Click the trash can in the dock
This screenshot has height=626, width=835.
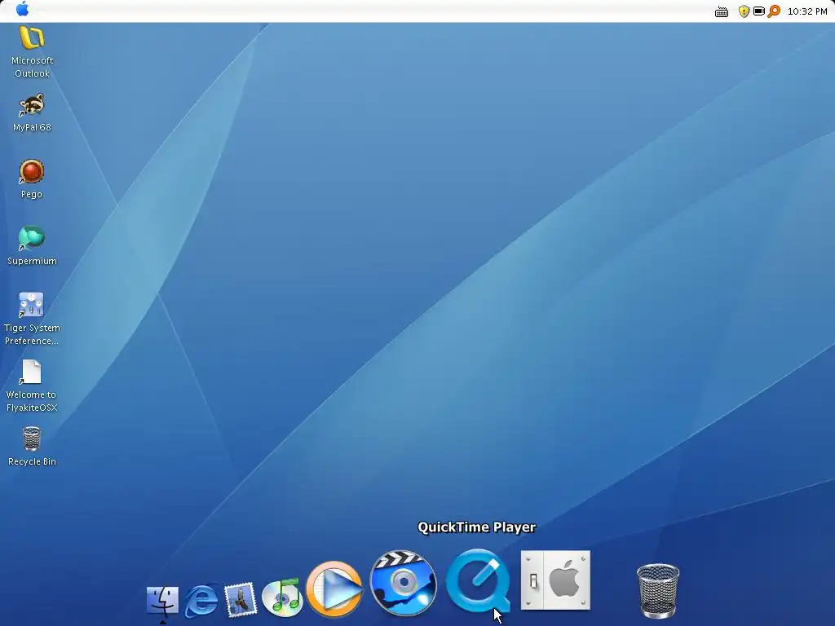click(x=658, y=591)
